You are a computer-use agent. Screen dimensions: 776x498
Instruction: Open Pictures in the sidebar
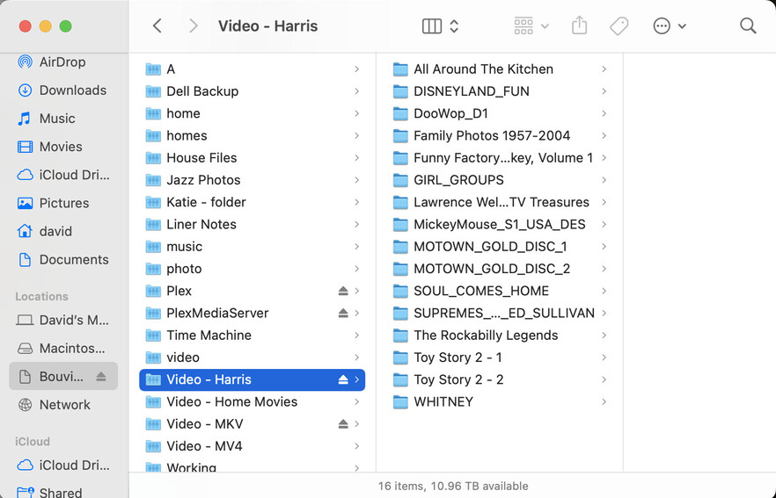(62, 203)
